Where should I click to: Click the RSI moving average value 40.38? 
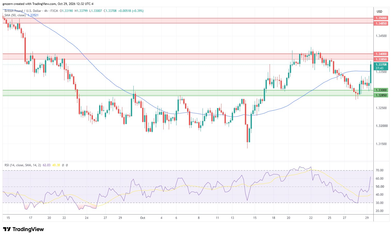(x=56, y=165)
